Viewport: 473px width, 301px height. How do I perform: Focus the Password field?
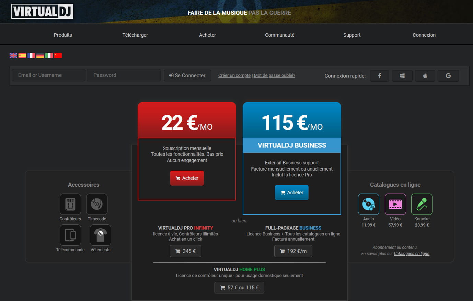(x=124, y=75)
